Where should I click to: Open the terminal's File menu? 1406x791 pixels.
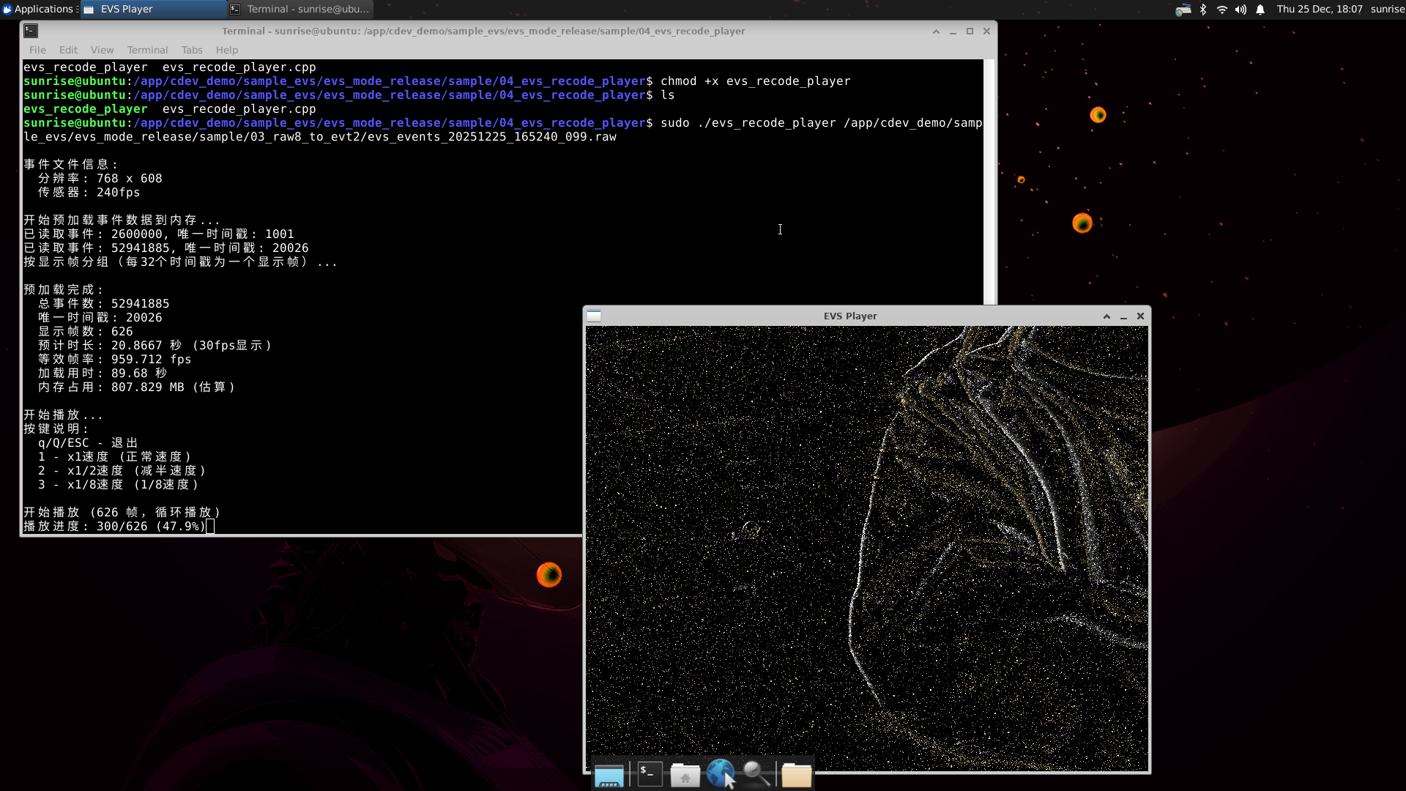pyautogui.click(x=37, y=50)
